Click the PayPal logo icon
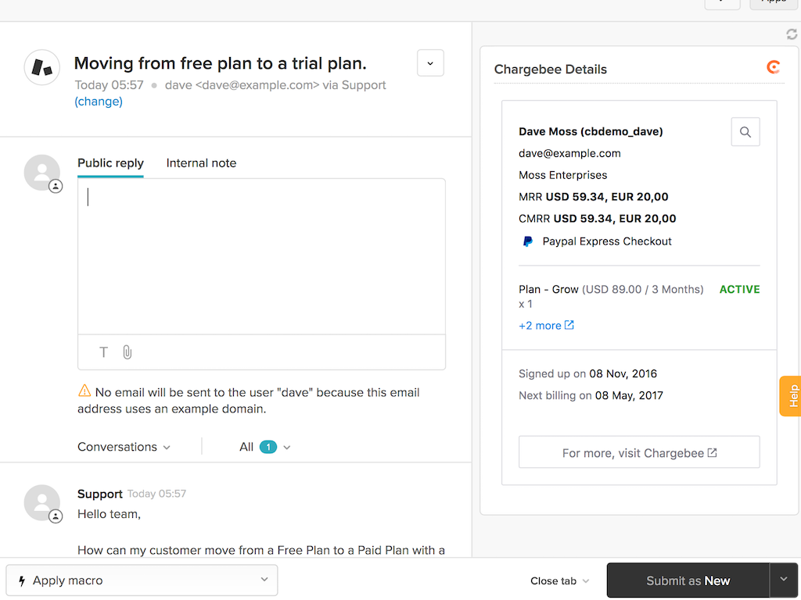The height and width of the screenshot is (600, 801). pyautogui.click(x=528, y=241)
